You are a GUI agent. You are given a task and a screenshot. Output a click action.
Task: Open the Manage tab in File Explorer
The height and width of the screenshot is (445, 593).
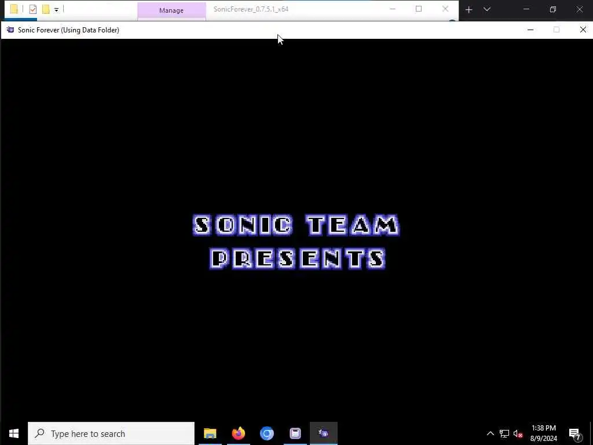171,10
